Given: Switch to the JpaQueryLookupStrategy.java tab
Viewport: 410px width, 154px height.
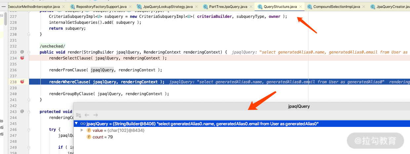Looking at the screenshot, I should click(168, 7).
